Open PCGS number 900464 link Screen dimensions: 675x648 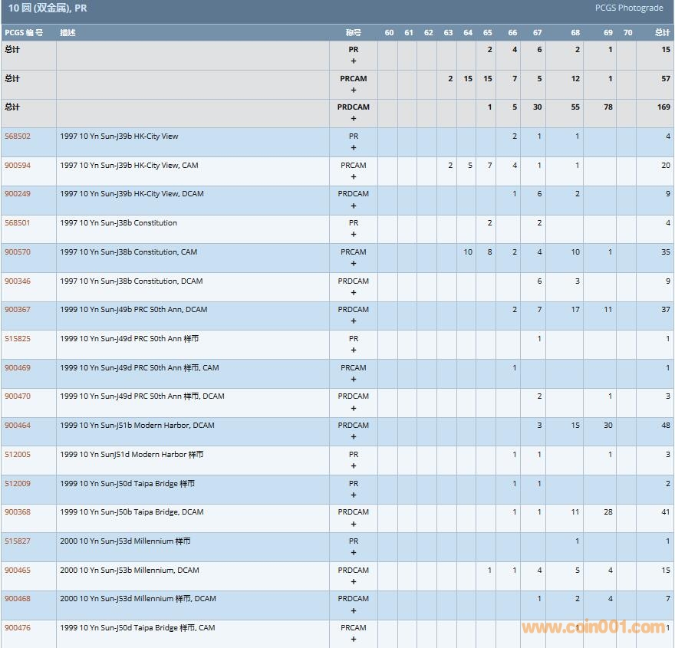coord(18,426)
